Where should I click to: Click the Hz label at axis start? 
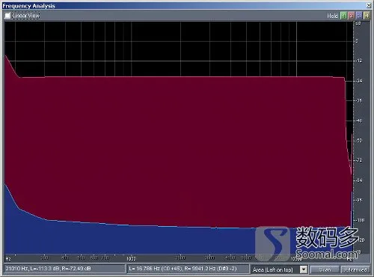(8, 259)
